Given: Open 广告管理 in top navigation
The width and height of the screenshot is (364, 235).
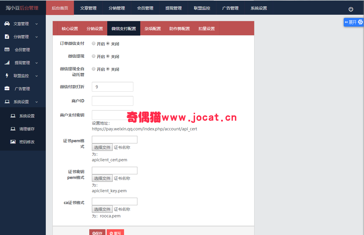Looking at the screenshot, I should [230, 8].
